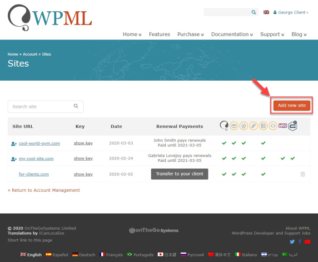Click the WooCommerce column icon
The width and height of the screenshot is (318, 262).
coord(283,126)
